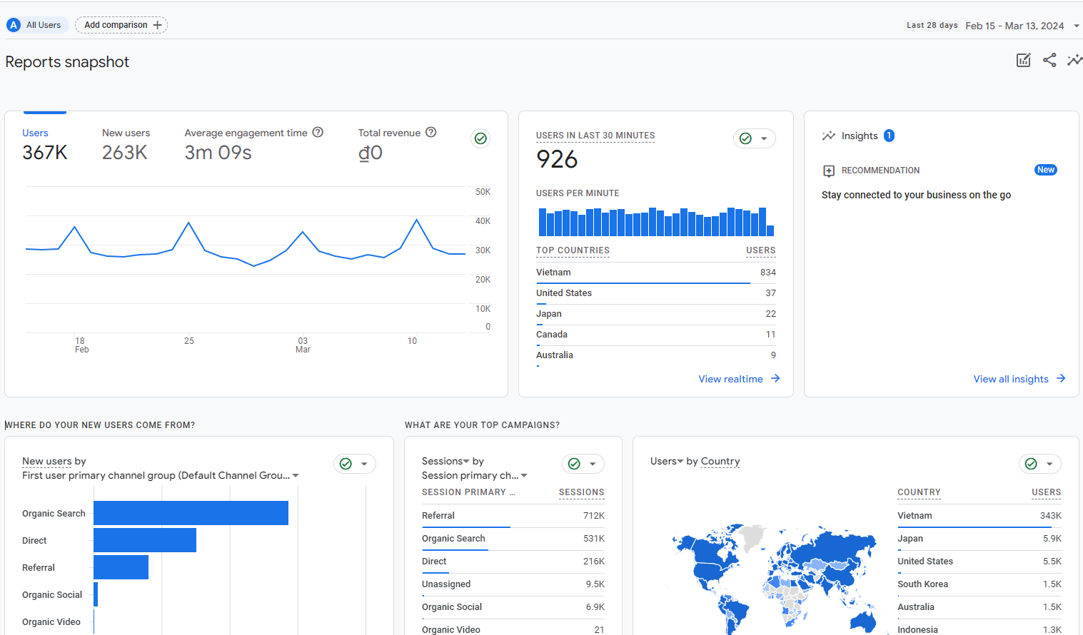
Task: Click the New badge on recommendation
Action: pos(1046,170)
